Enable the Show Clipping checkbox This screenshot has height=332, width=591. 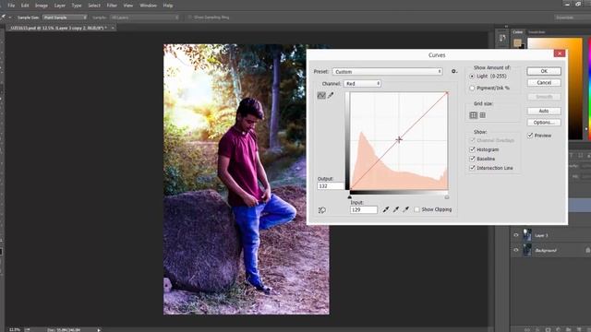416,209
